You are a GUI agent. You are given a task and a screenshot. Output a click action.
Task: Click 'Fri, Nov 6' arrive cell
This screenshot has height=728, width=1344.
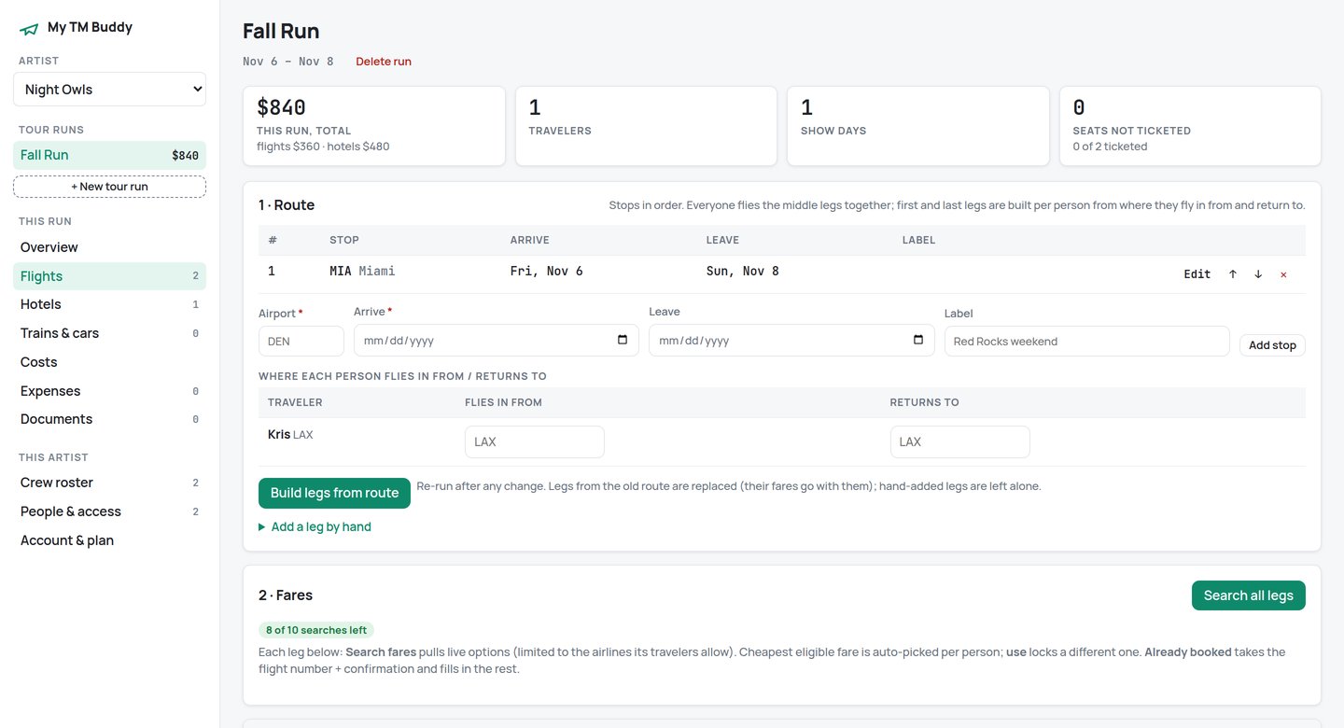point(547,272)
